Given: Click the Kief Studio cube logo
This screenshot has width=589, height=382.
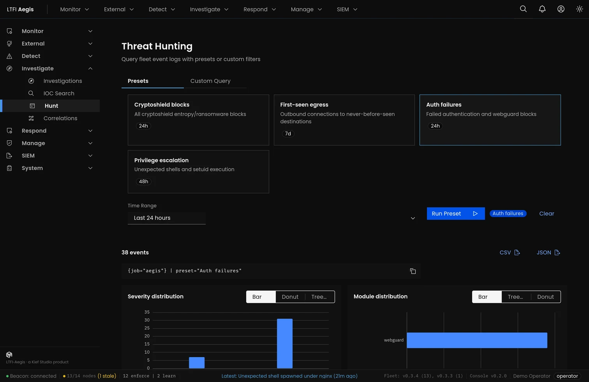Looking at the screenshot, I should [9, 355].
